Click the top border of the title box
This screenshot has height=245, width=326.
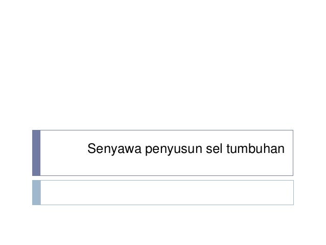point(167,130)
